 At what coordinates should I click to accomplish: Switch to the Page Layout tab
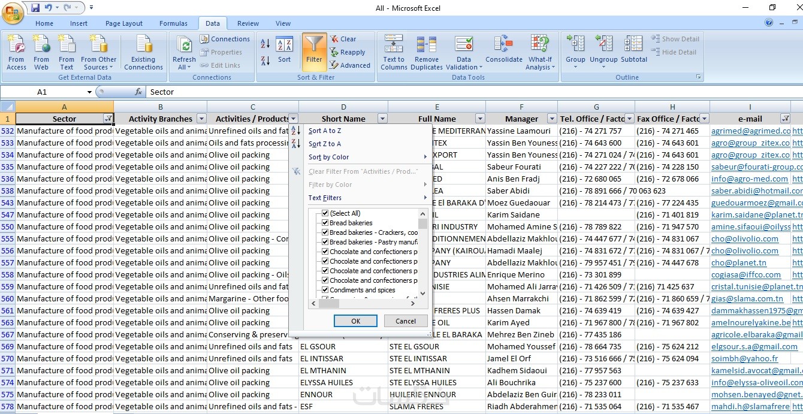click(x=124, y=23)
